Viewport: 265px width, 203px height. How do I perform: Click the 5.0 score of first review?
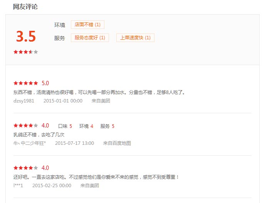coord(45,83)
